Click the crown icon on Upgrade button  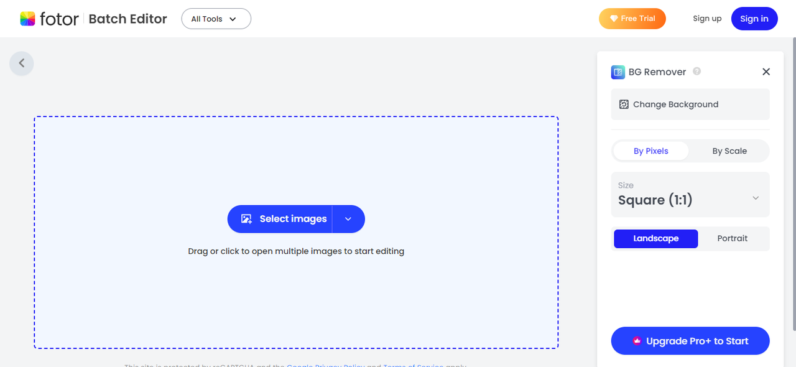pyautogui.click(x=637, y=341)
